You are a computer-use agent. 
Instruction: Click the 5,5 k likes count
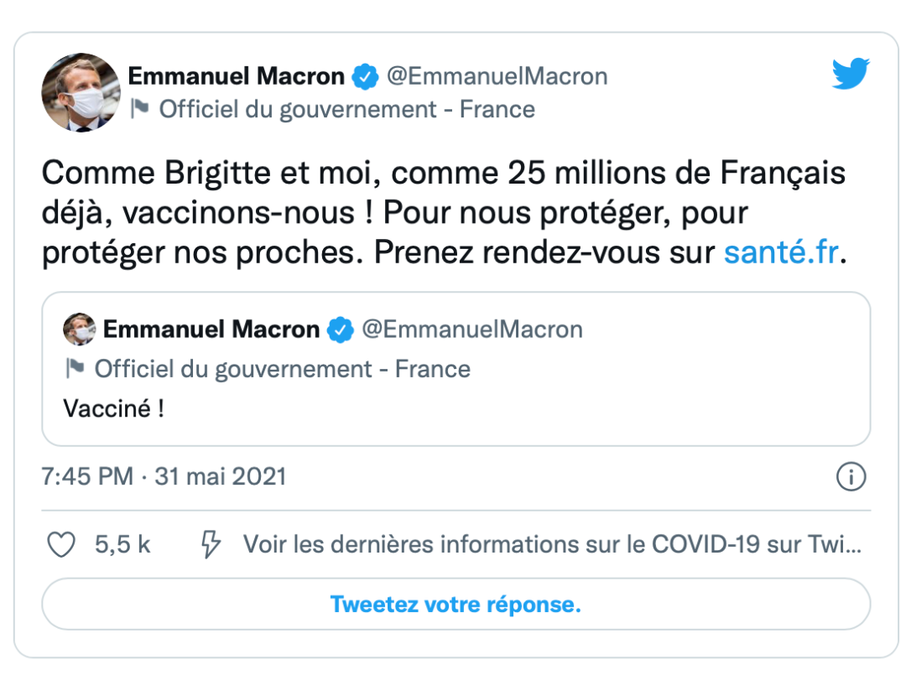point(122,545)
